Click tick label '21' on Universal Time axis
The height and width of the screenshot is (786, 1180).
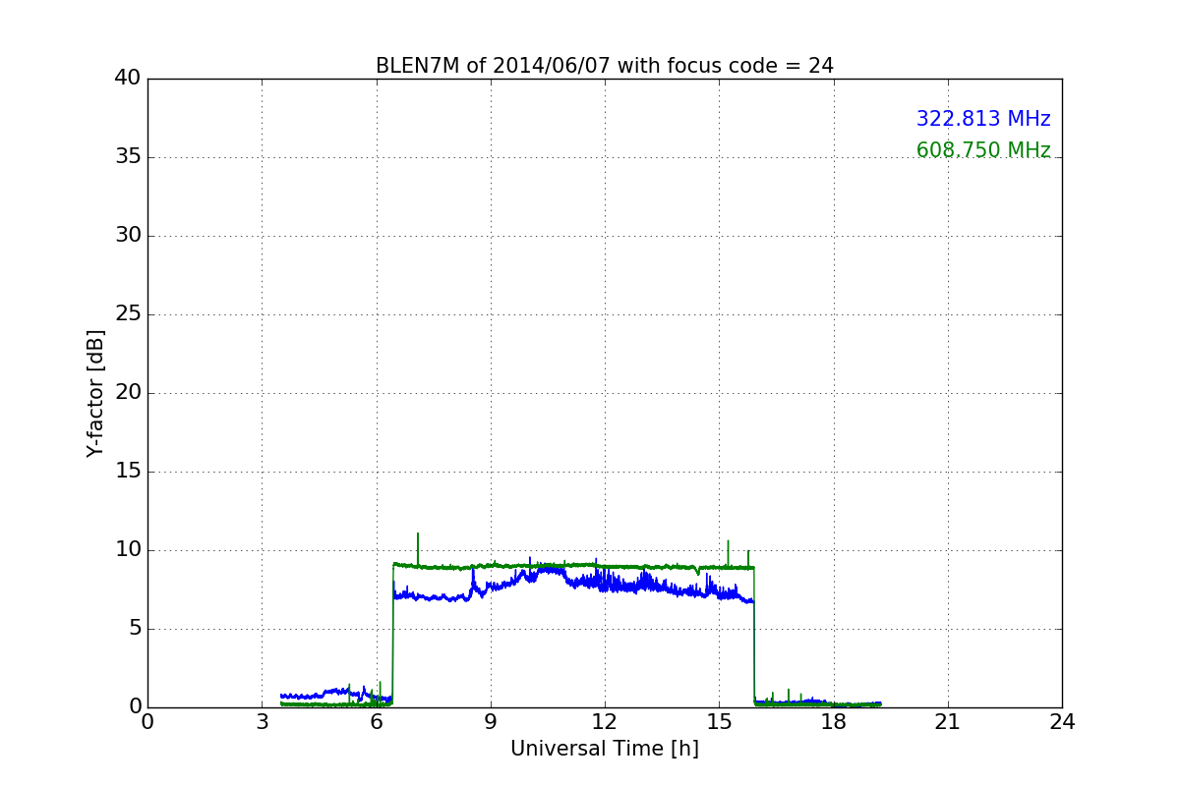click(x=948, y=722)
